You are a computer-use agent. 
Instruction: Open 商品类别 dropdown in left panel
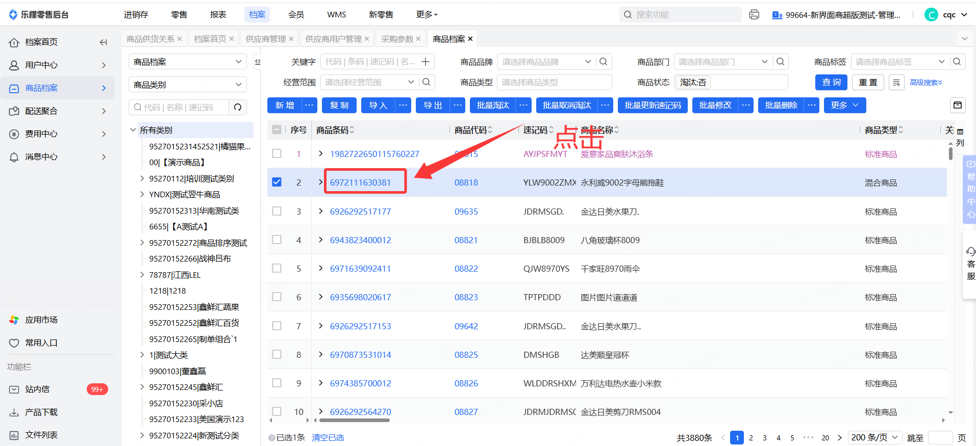[187, 85]
